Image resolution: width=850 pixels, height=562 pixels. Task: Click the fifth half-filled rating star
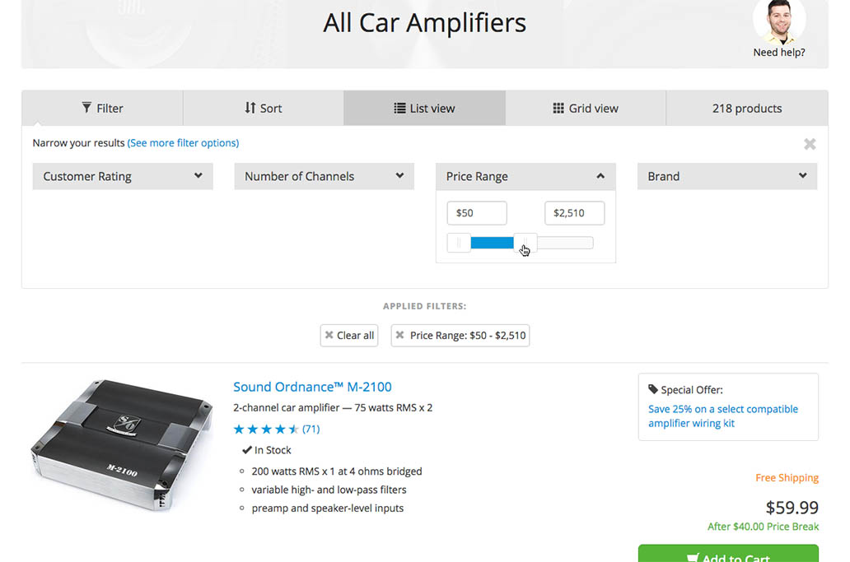click(x=292, y=429)
